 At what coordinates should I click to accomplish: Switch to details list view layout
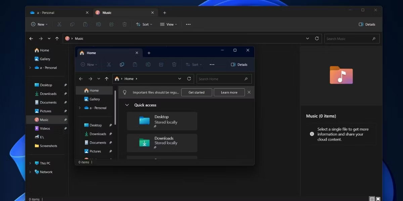click(x=372, y=199)
